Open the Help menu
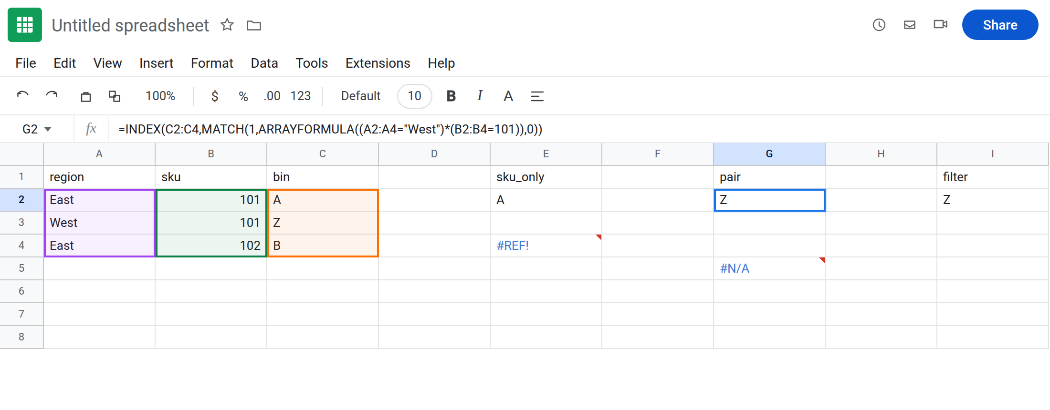The height and width of the screenshot is (410, 1050). [x=441, y=63]
